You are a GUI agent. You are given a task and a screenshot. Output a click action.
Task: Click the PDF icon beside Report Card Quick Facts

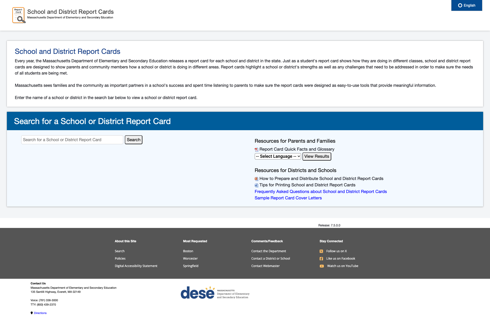tap(256, 150)
